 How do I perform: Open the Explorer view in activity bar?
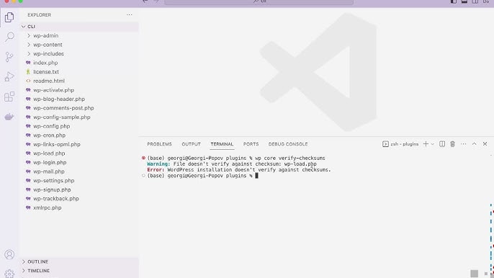point(9,17)
